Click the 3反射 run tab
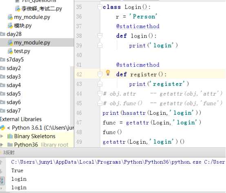The image size is (226, 193). [9, 152]
